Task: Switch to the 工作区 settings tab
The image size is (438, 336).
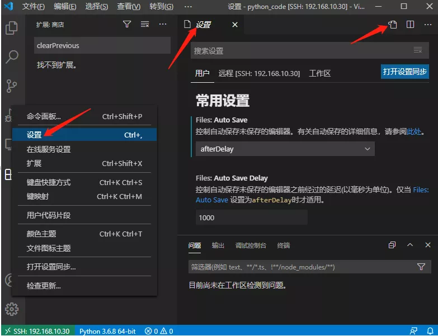Action: tap(320, 74)
